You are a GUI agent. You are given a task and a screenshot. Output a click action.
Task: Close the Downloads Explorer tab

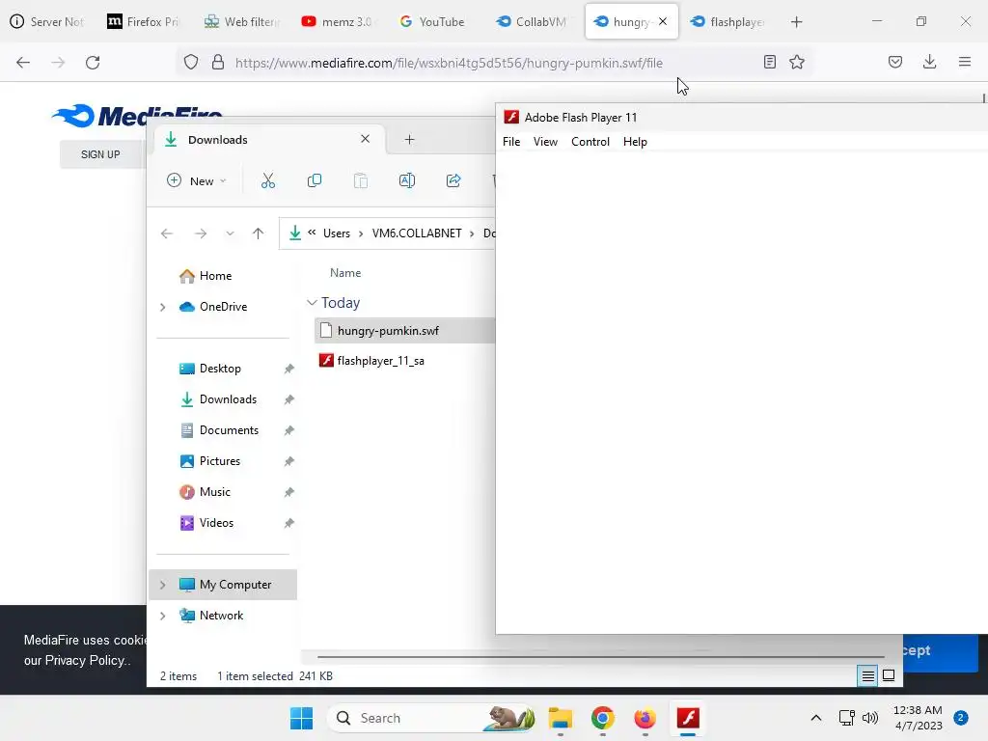[x=365, y=139]
